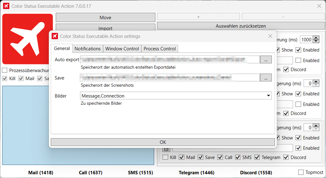
Task: Switch to the Process Control tab
Action: click(160, 49)
